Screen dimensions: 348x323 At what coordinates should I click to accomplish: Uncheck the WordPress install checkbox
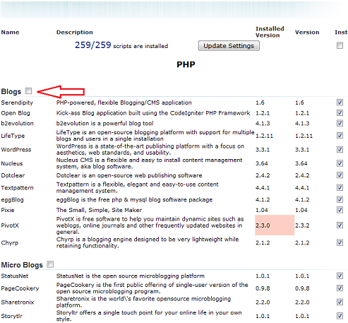(x=340, y=149)
